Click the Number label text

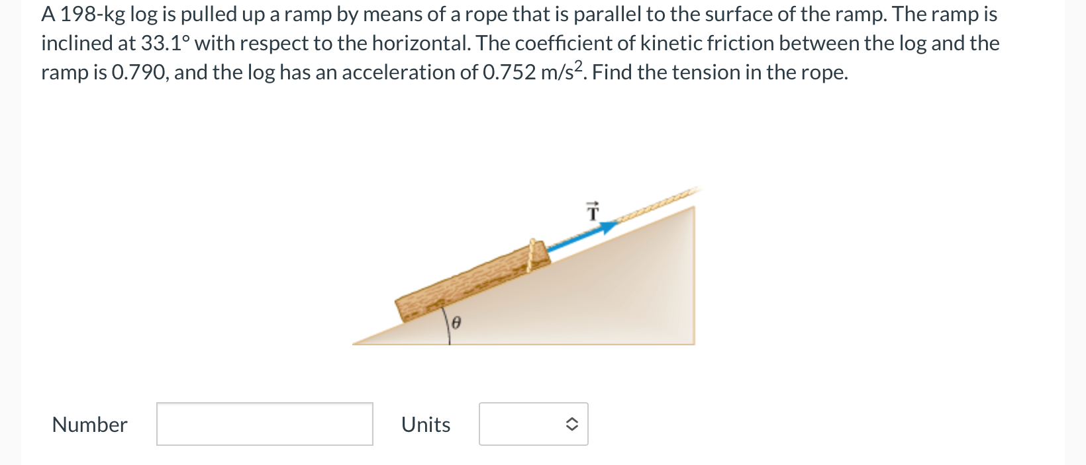89,424
